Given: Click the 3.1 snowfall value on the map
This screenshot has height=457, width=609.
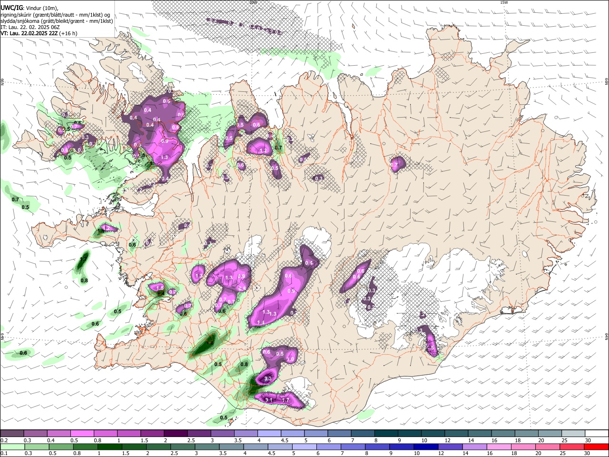Looking at the screenshot, I should [269, 400].
